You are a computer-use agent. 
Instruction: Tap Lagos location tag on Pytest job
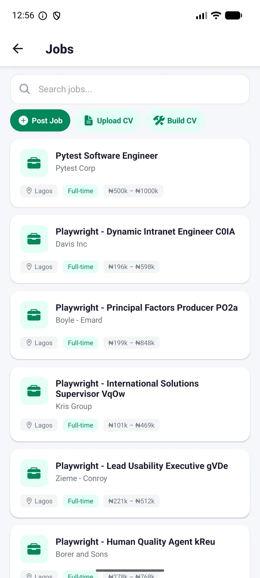[x=39, y=191]
